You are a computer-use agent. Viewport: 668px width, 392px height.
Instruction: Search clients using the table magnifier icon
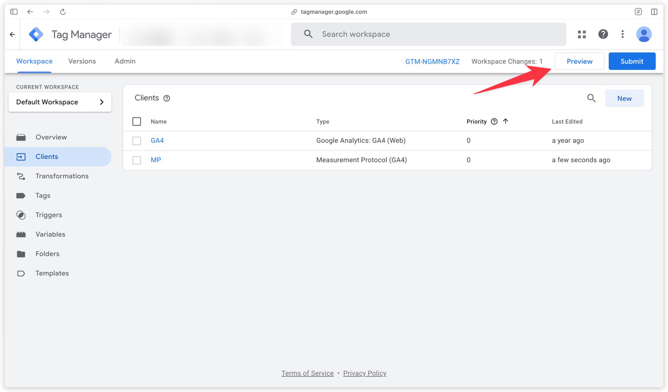click(x=591, y=98)
